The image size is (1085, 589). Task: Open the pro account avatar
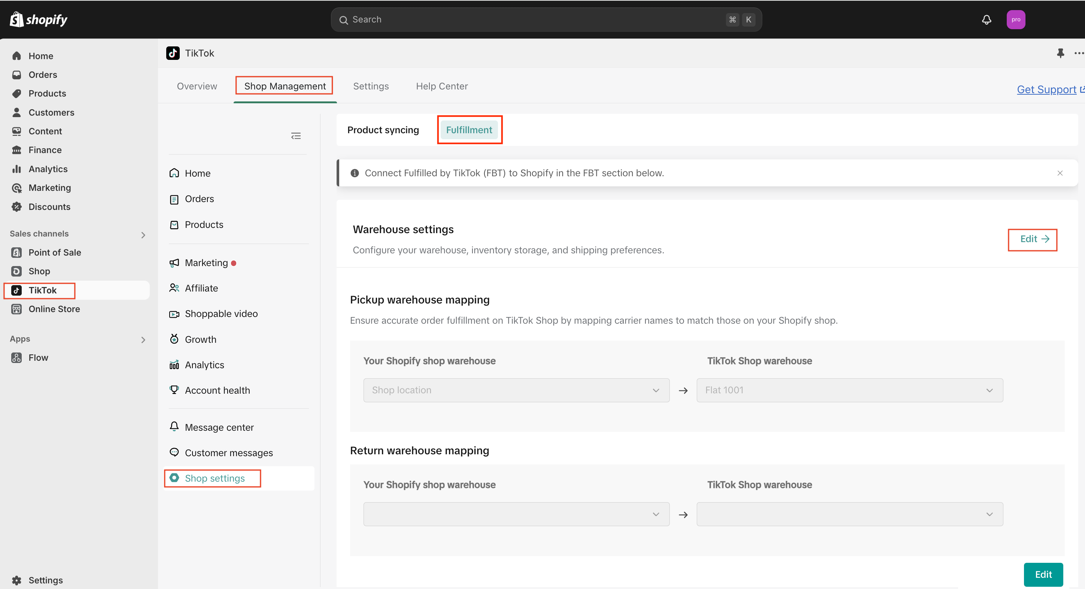(1016, 19)
